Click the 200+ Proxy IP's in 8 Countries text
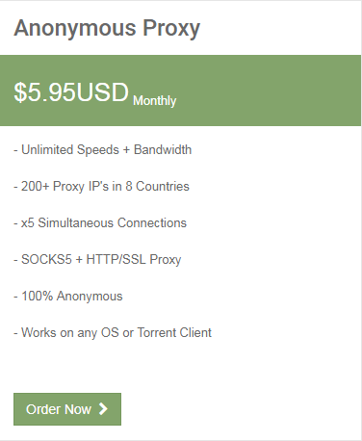 point(101,187)
